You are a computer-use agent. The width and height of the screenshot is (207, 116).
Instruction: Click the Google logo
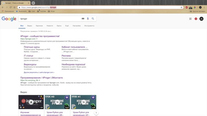9,19
